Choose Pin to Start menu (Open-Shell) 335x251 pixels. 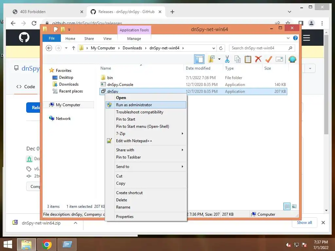point(146,126)
